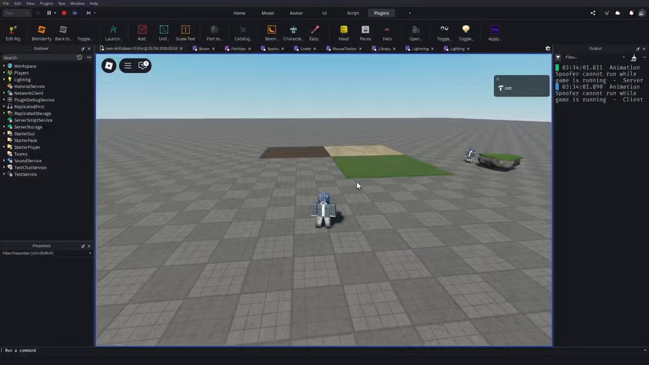
Task: Open the Catalog... plugin
Action: (243, 32)
